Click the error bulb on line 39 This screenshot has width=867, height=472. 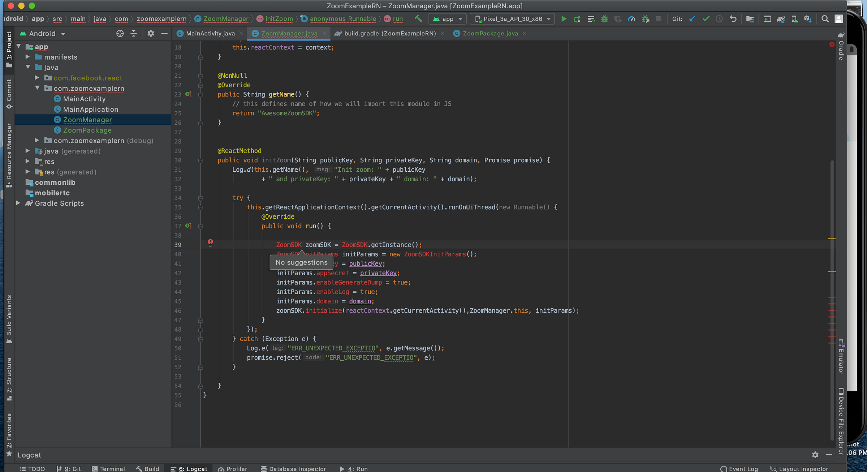(210, 243)
